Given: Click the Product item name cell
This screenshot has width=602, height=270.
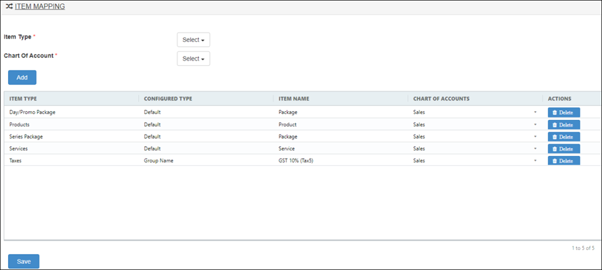Looking at the screenshot, I should coord(287,125).
